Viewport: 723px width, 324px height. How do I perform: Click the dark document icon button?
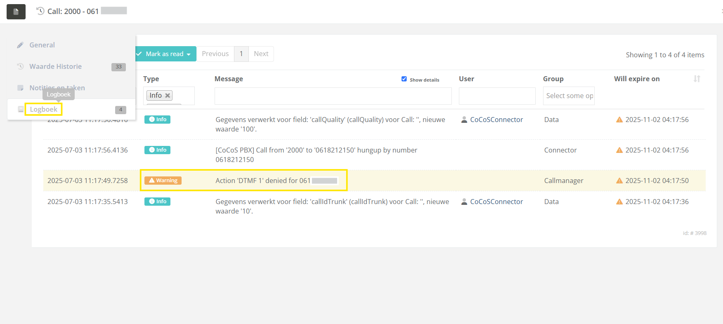tap(16, 12)
